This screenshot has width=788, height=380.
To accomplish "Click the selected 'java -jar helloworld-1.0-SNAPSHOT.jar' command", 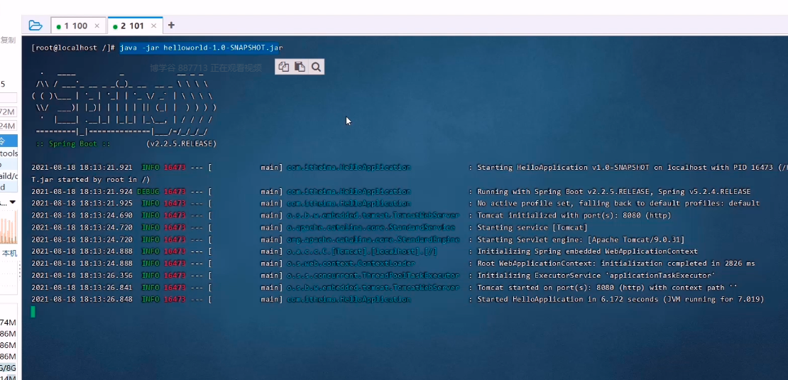I will point(201,48).
